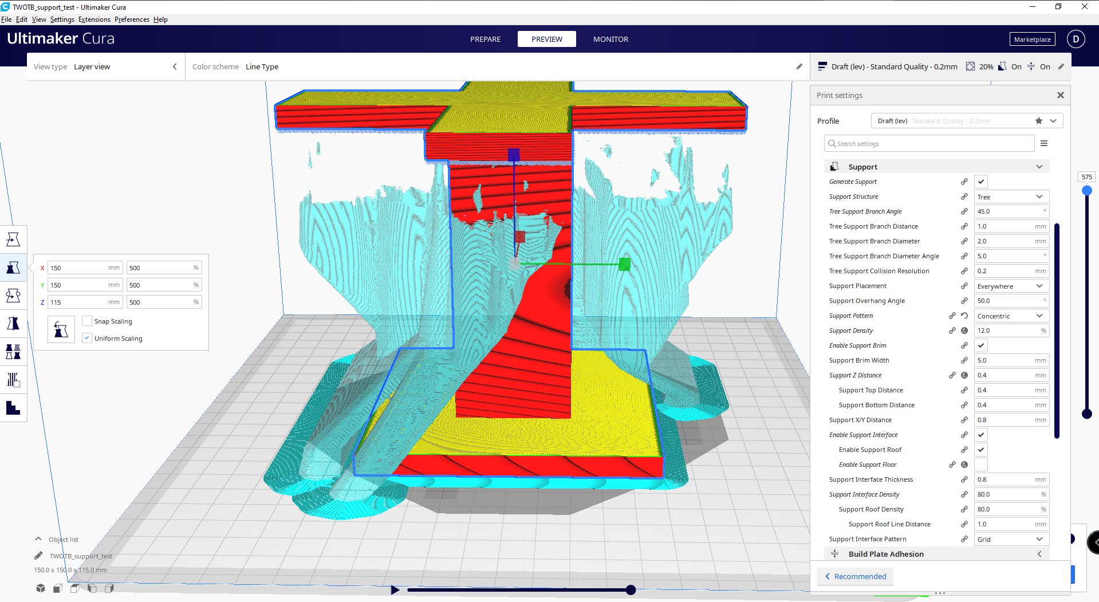Toggle the Enable Support Interface checkbox
This screenshot has height=602, width=1099.
981,435
